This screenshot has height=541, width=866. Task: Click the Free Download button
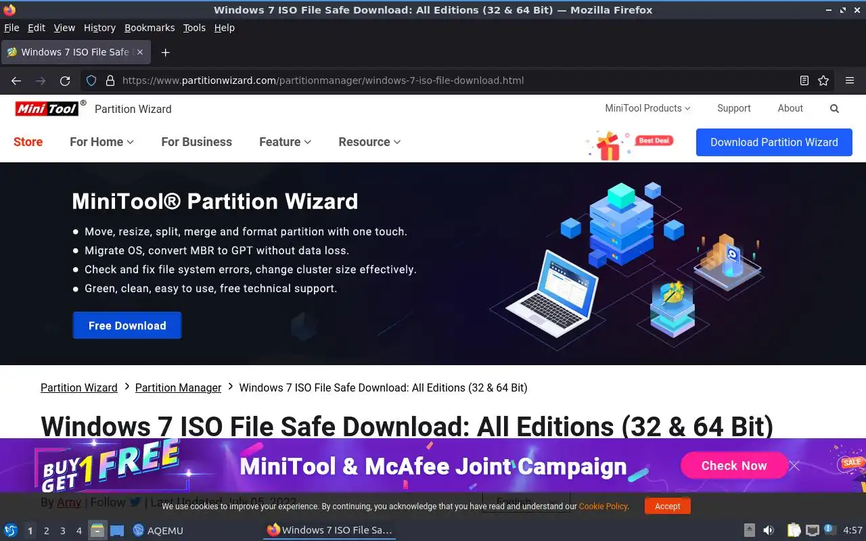tap(127, 325)
